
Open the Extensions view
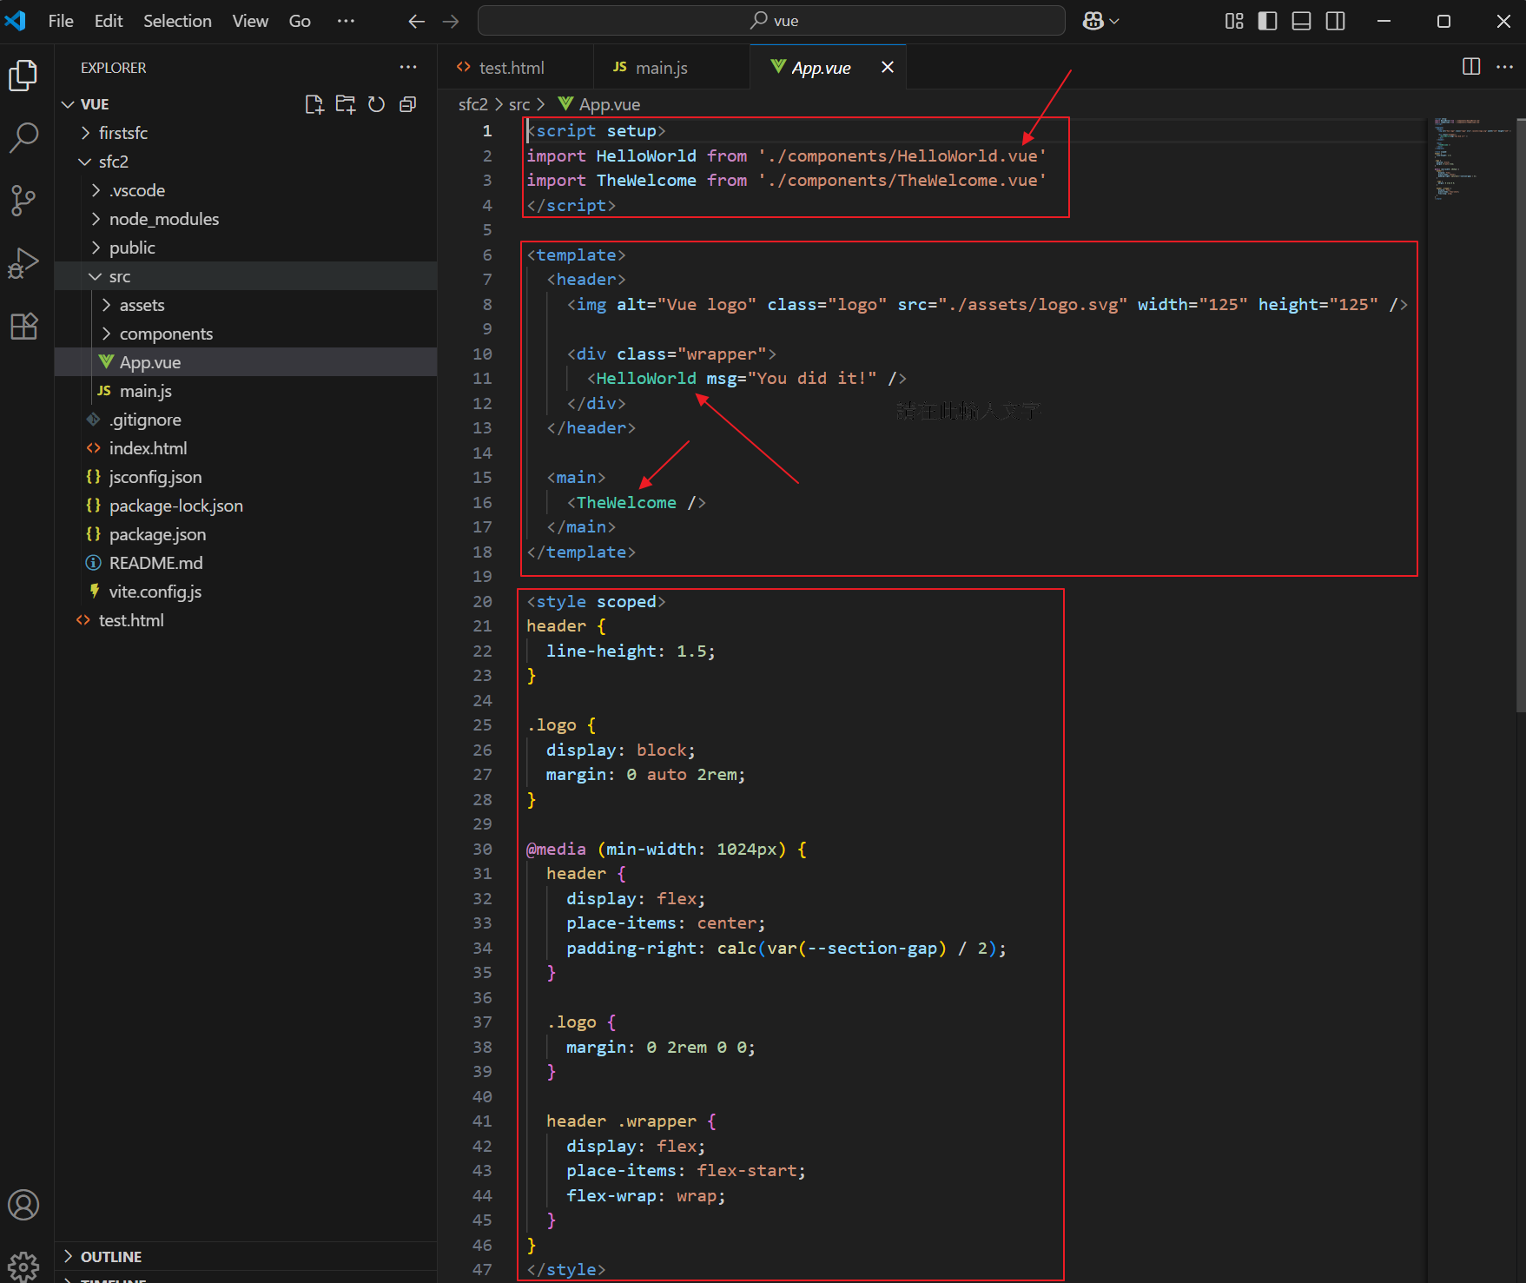pos(23,327)
